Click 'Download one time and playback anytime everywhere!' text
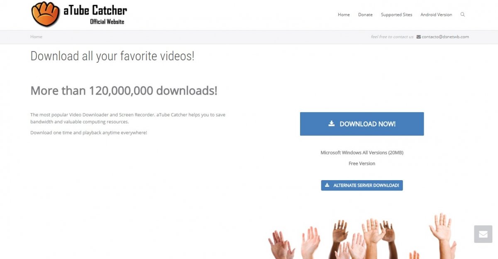 [89, 133]
